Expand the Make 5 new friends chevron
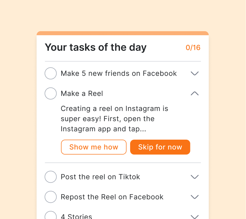 (x=194, y=74)
